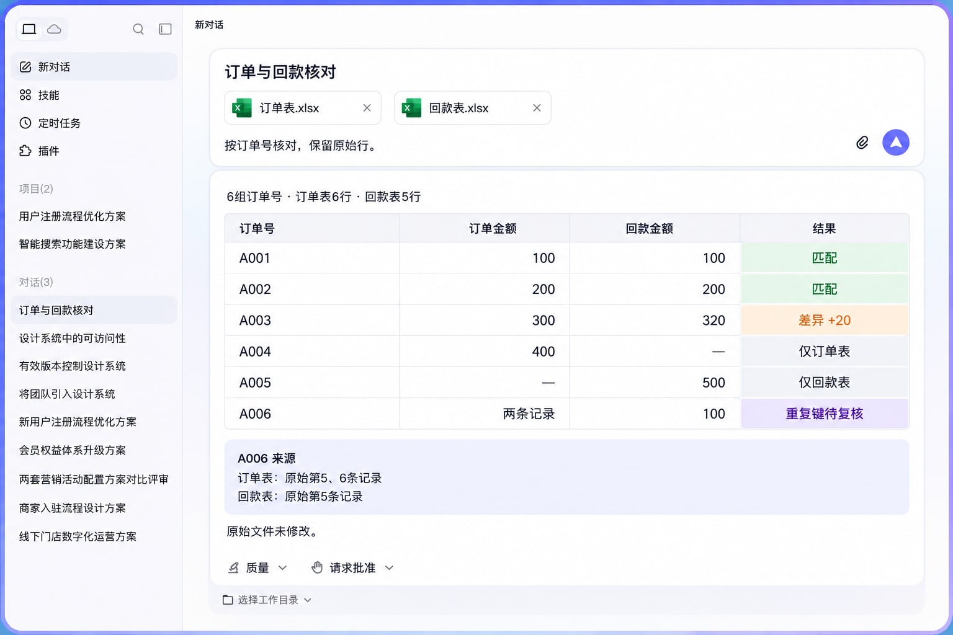This screenshot has width=953, height=635.
Task: Open search via magnifier icon
Action: tap(138, 29)
